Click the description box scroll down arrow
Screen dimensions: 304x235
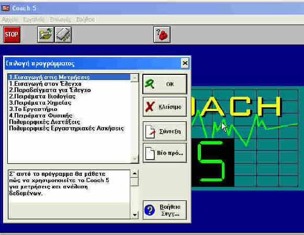(x=134, y=215)
